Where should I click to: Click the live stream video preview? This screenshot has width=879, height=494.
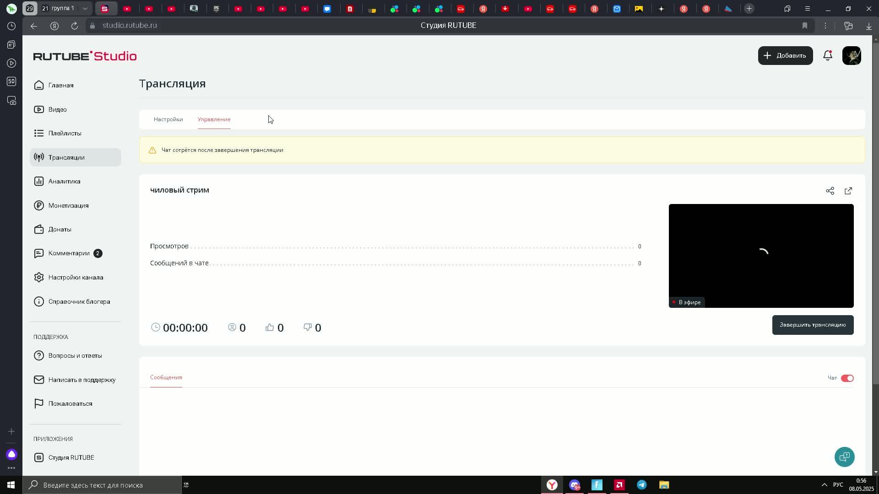(761, 255)
